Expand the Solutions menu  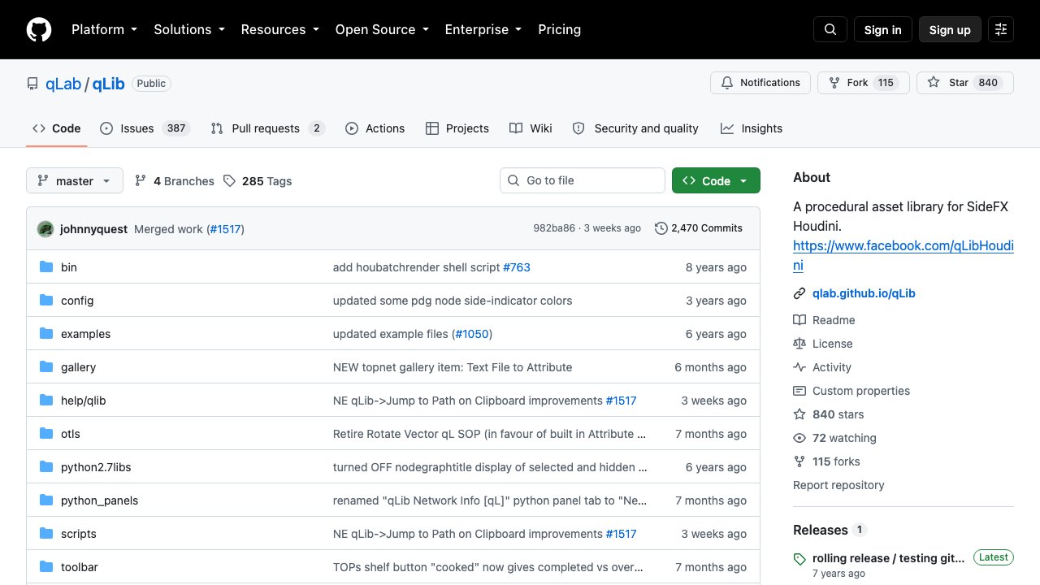coord(190,29)
